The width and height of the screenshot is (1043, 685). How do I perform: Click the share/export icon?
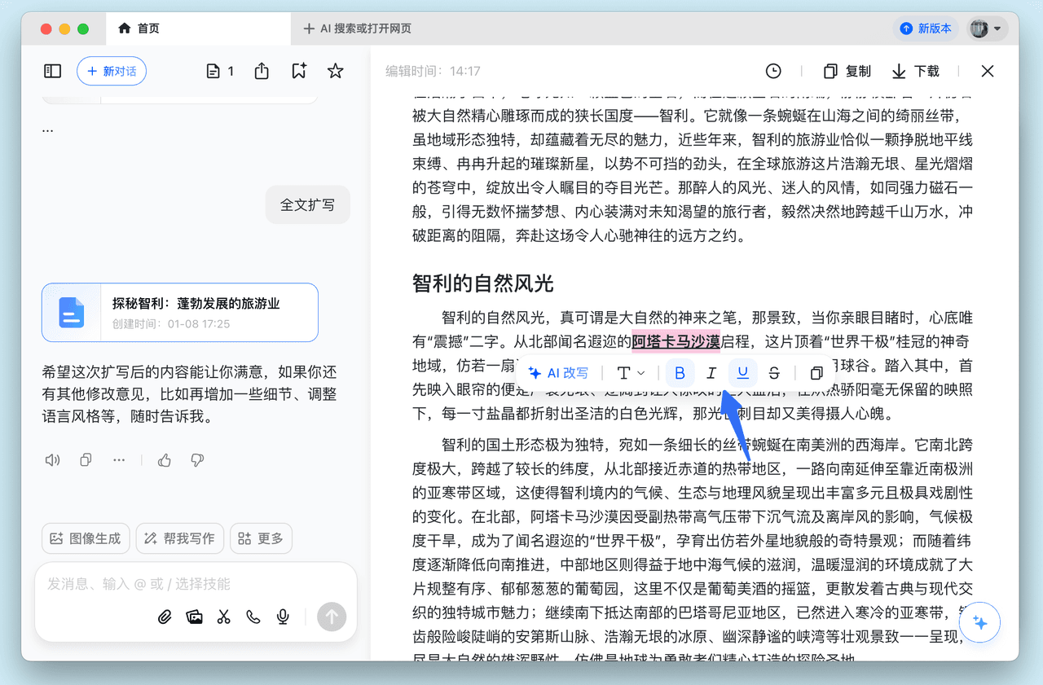[262, 72]
